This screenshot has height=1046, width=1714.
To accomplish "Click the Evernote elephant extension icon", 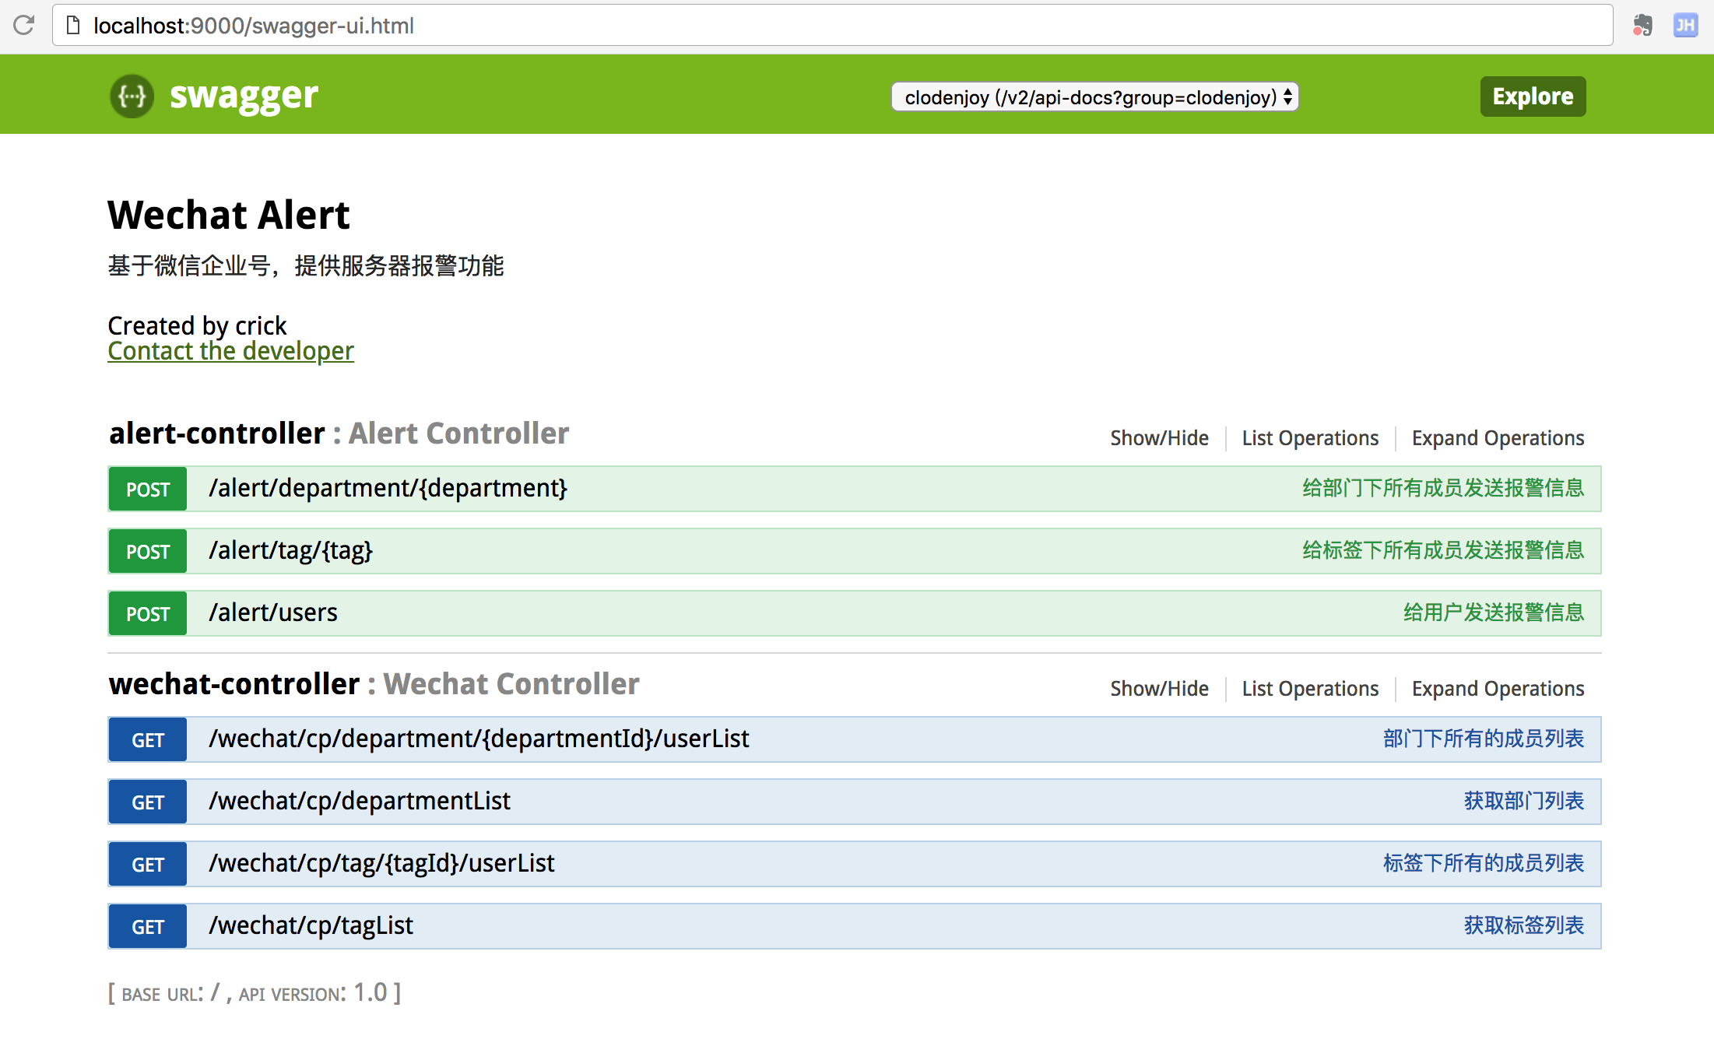I will click(1642, 26).
